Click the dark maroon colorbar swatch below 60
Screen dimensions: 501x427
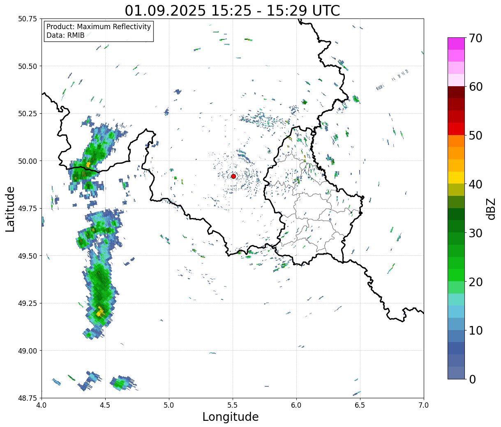point(456,92)
